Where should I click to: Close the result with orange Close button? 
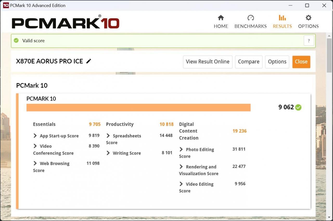click(x=301, y=62)
